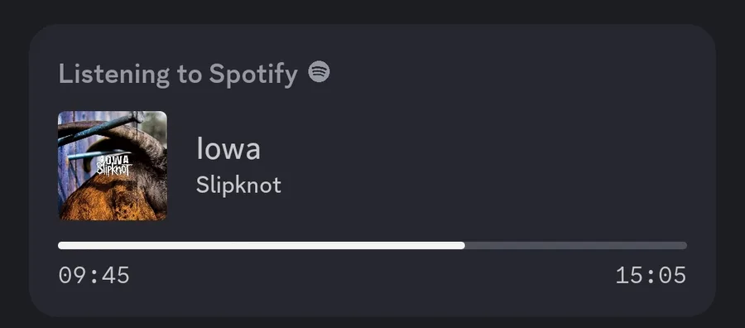Click empty space right of the song title
The image size is (745, 328).
pos(475,148)
